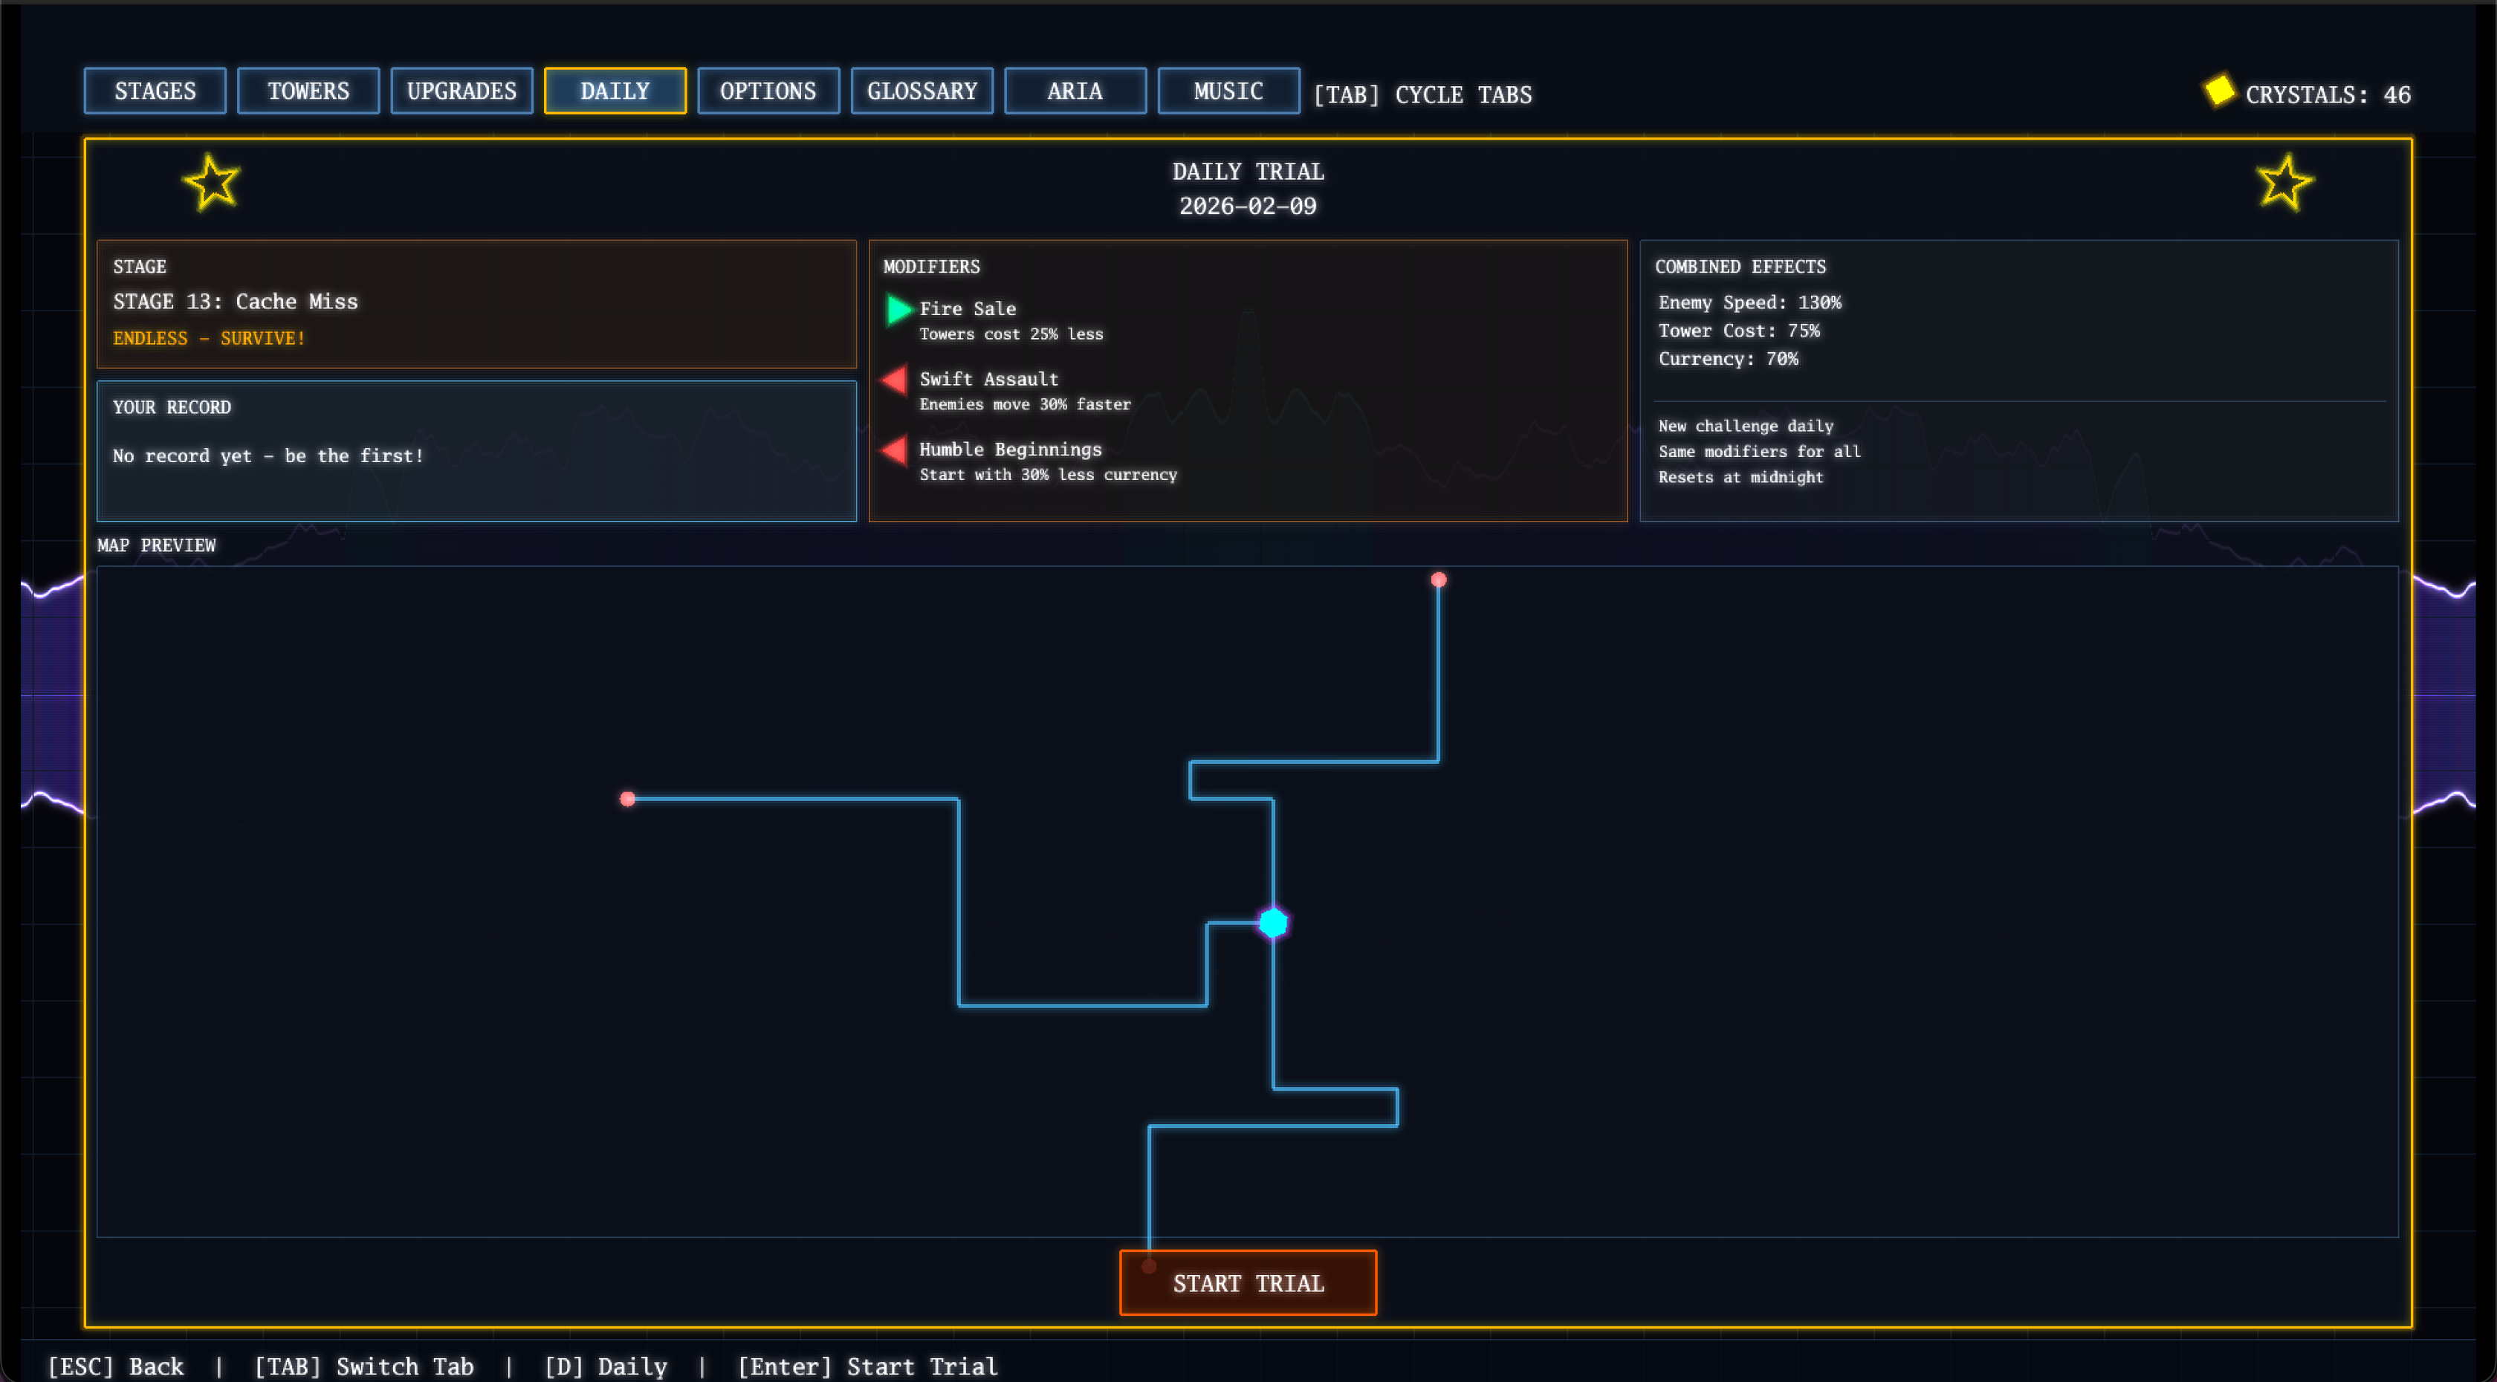2497x1382 pixels.
Task: Click the green Fire Sale arrow icon
Action: tap(898, 309)
